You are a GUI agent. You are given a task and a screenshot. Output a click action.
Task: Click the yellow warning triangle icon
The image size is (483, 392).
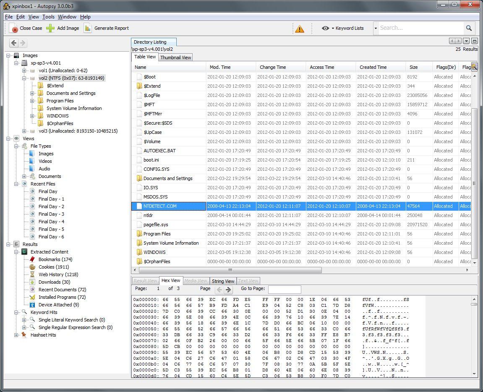coord(300,29)
